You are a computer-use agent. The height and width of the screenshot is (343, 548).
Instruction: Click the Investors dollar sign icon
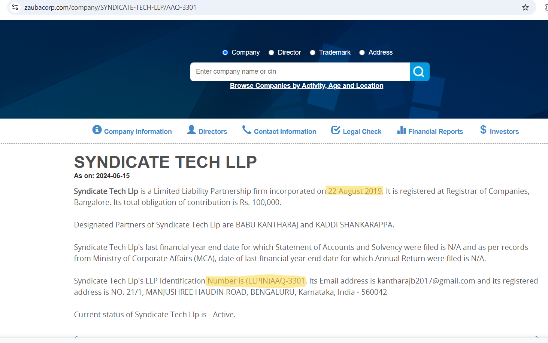tap(483, 129)
